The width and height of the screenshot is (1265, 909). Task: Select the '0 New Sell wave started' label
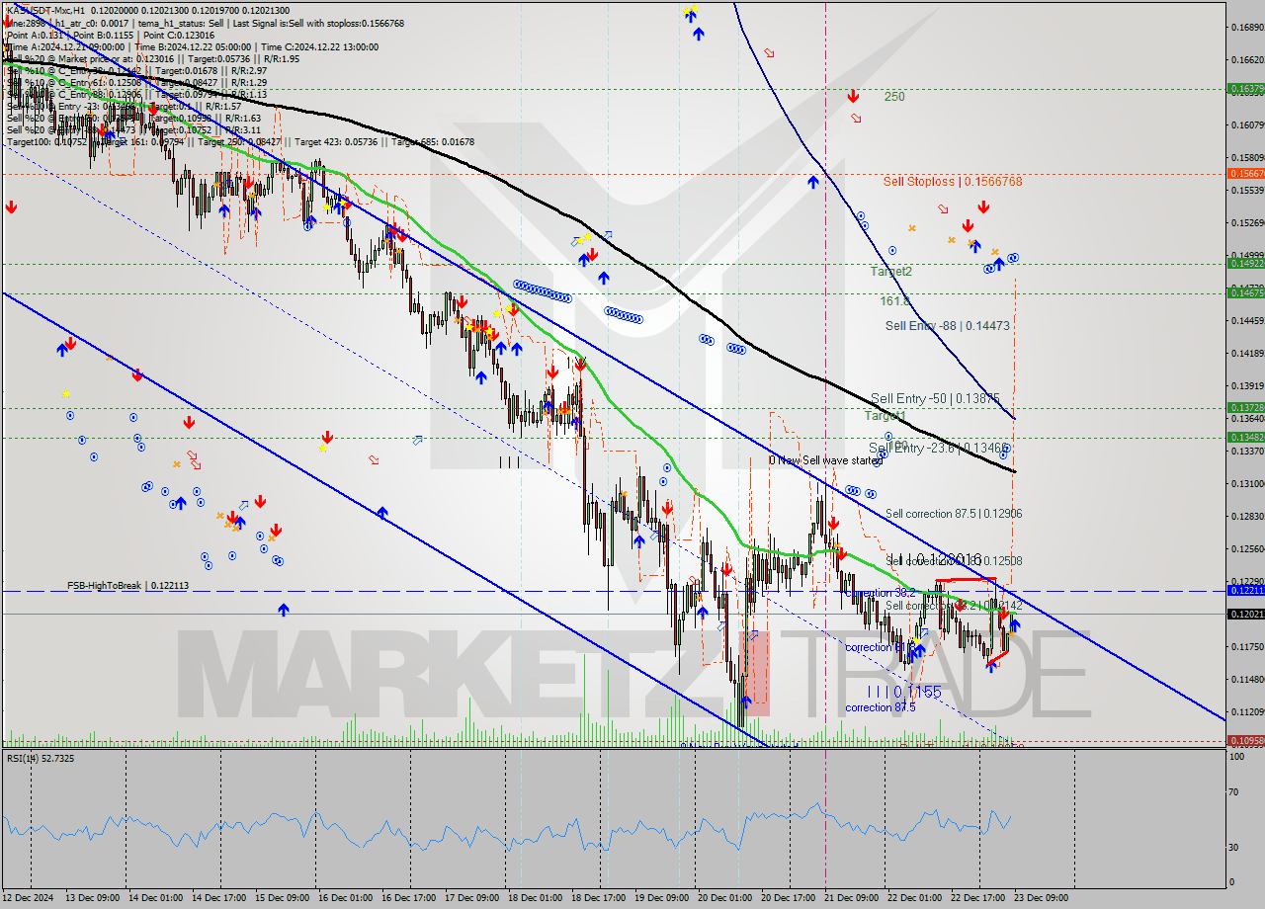(x=825, y=460)
